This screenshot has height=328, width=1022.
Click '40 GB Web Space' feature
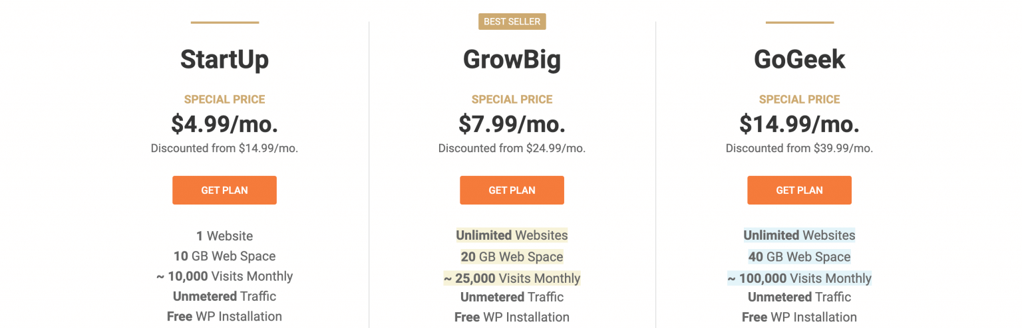[x=799, y=257]
